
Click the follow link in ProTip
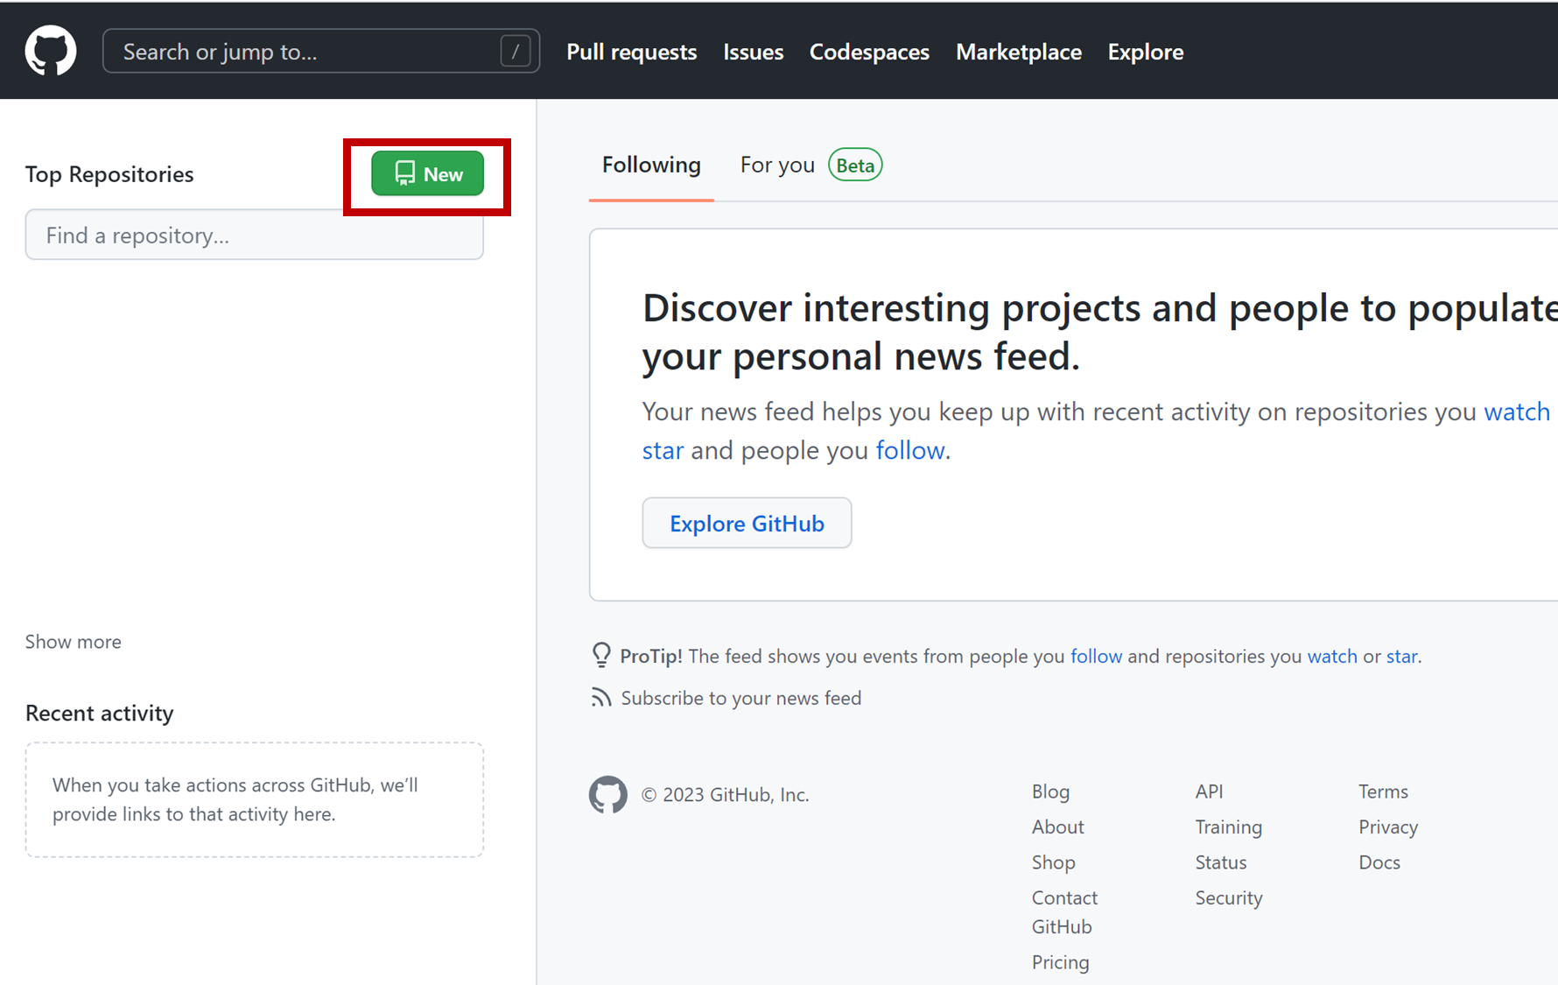click(x=1096, y=656)
